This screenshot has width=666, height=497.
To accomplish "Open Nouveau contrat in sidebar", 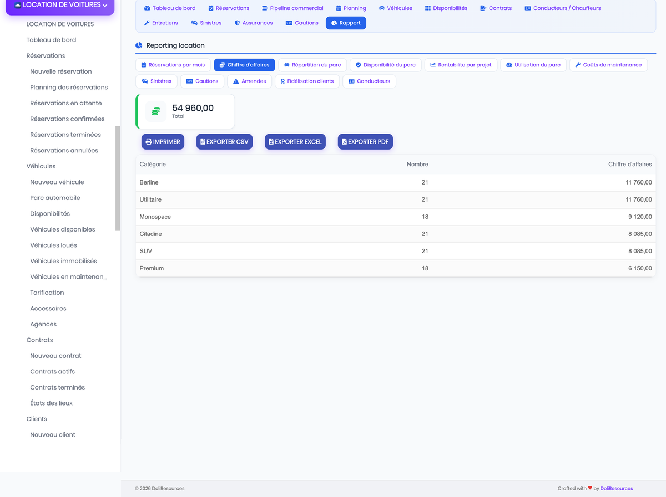I will pyautogui.click(x=56, y=356).
